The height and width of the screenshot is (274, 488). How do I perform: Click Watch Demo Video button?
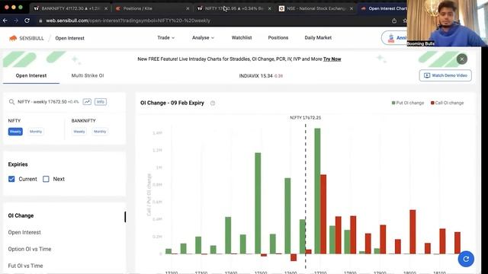445,75
